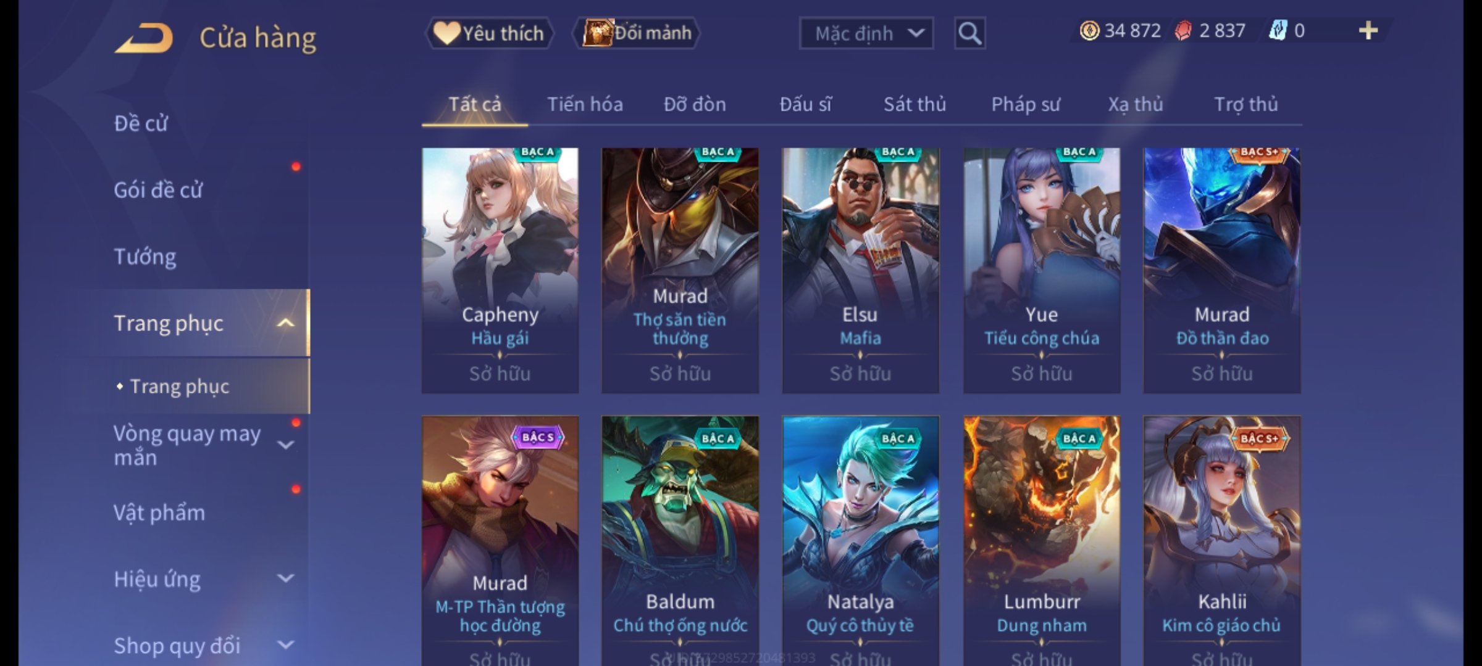Select the Tiến hóa tab
This screenshot has width=1482, height=666.
(x=585, y=104)
